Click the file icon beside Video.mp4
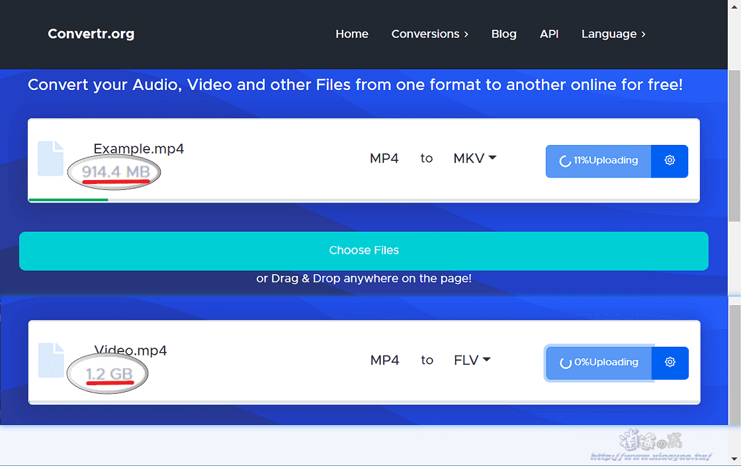The width and height of the screenshot is (741, 466). (50, 361)
